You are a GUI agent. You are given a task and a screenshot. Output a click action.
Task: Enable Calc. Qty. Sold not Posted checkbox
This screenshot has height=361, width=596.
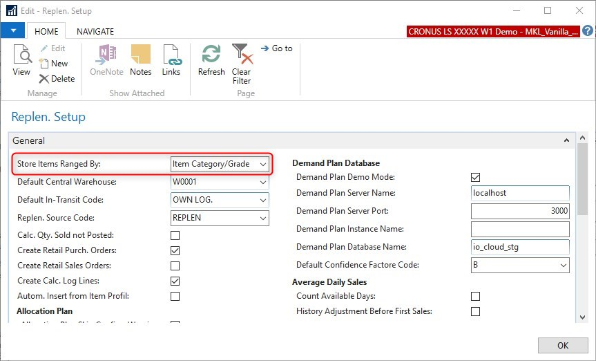click(175, 236)
